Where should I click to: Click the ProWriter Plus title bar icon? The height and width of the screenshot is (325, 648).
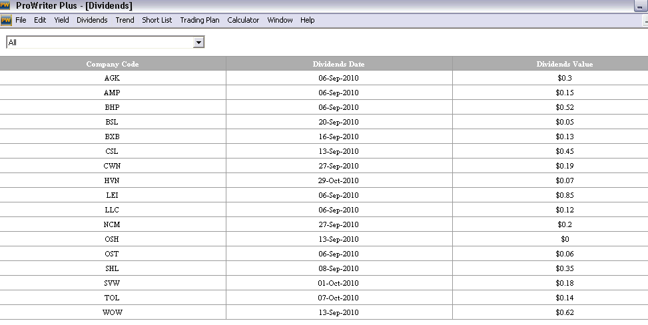coord(5,5)
